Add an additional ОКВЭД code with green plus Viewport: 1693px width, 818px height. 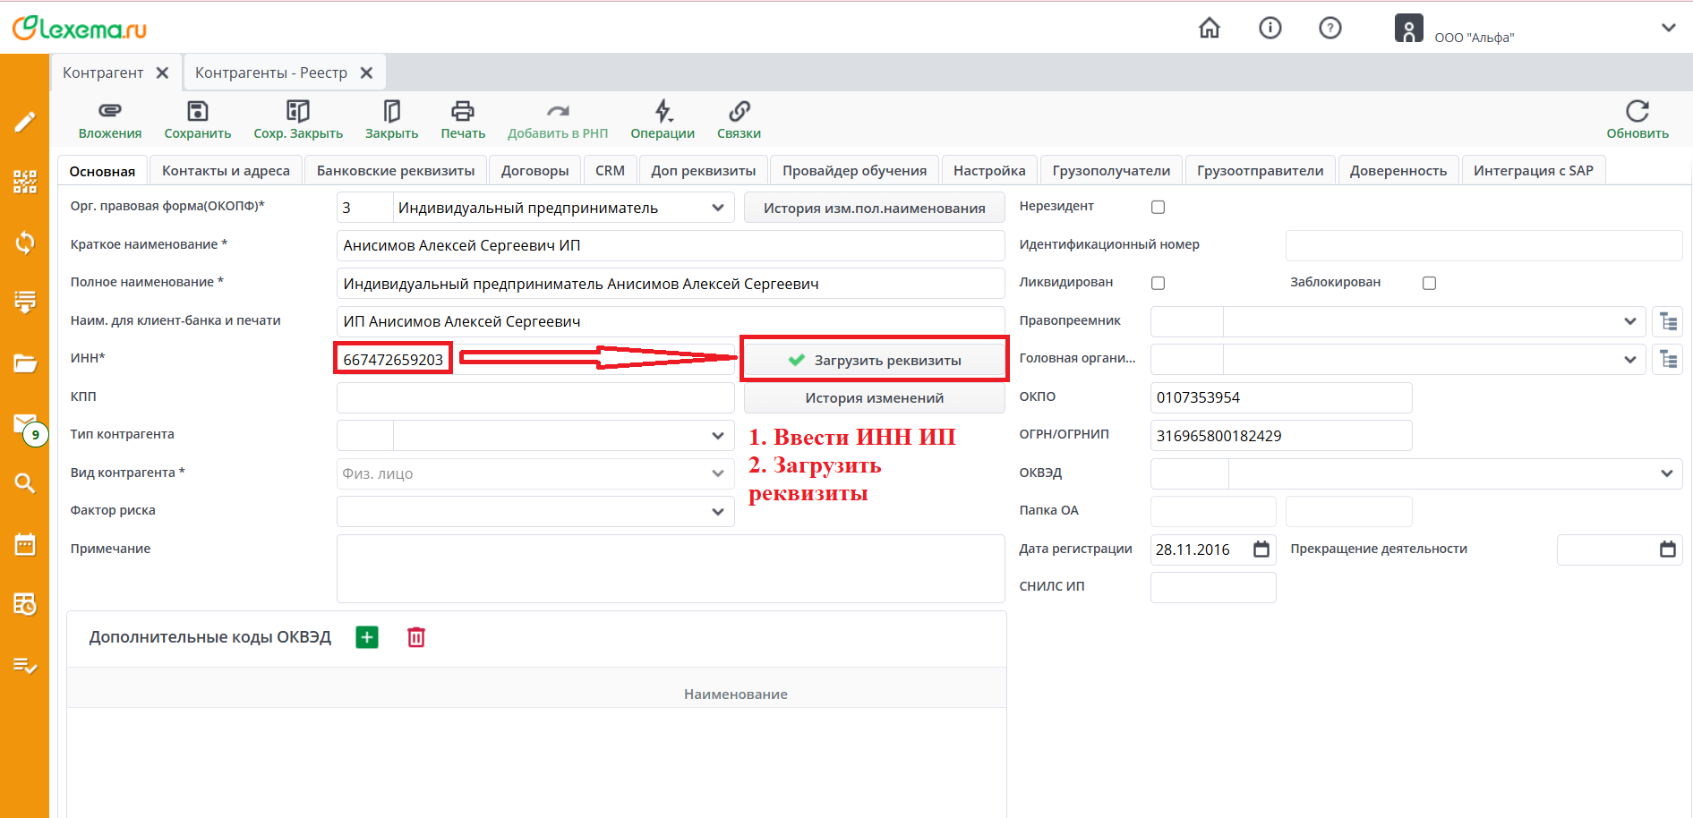(x=367, y=637)
